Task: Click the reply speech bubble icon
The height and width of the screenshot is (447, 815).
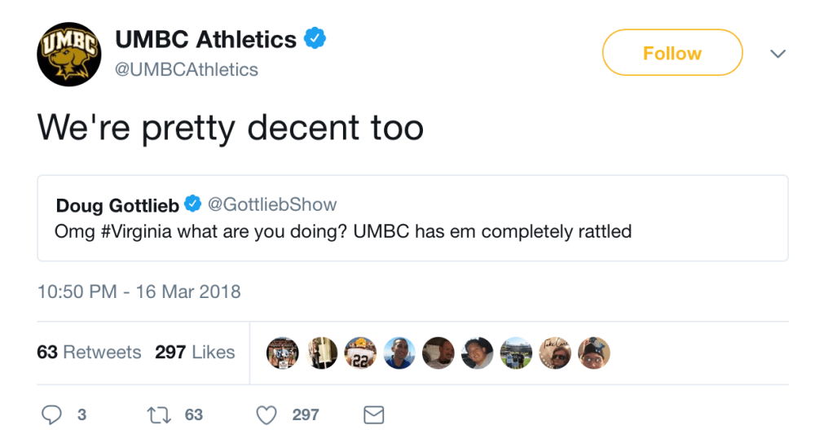Action: click(x=51, y=415)
